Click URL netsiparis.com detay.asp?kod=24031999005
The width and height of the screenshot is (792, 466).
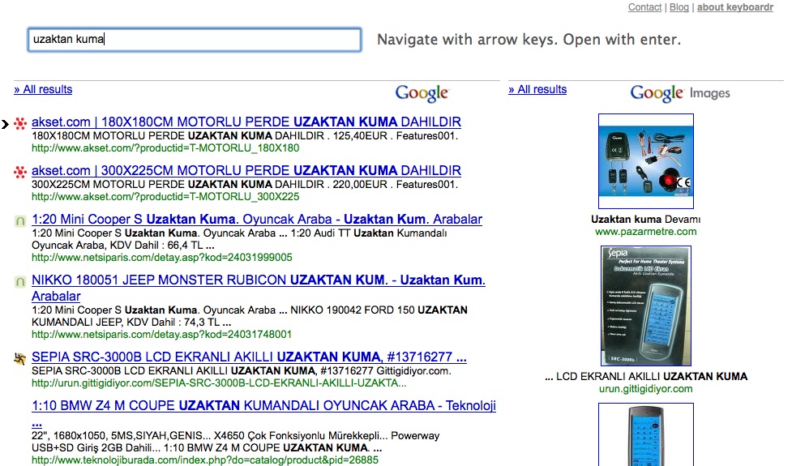coord(162,258)
